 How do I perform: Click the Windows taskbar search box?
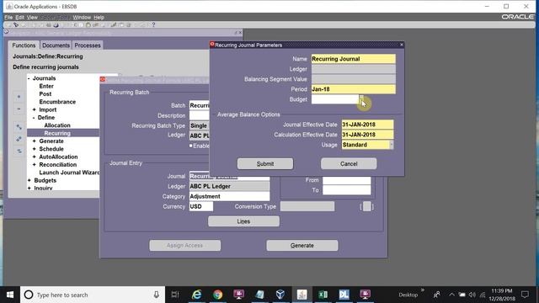coord(93,295)
